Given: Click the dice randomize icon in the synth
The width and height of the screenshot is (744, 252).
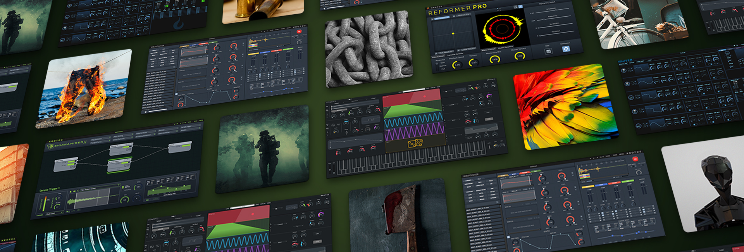Looking at the screenshot, I should [415, 144].
